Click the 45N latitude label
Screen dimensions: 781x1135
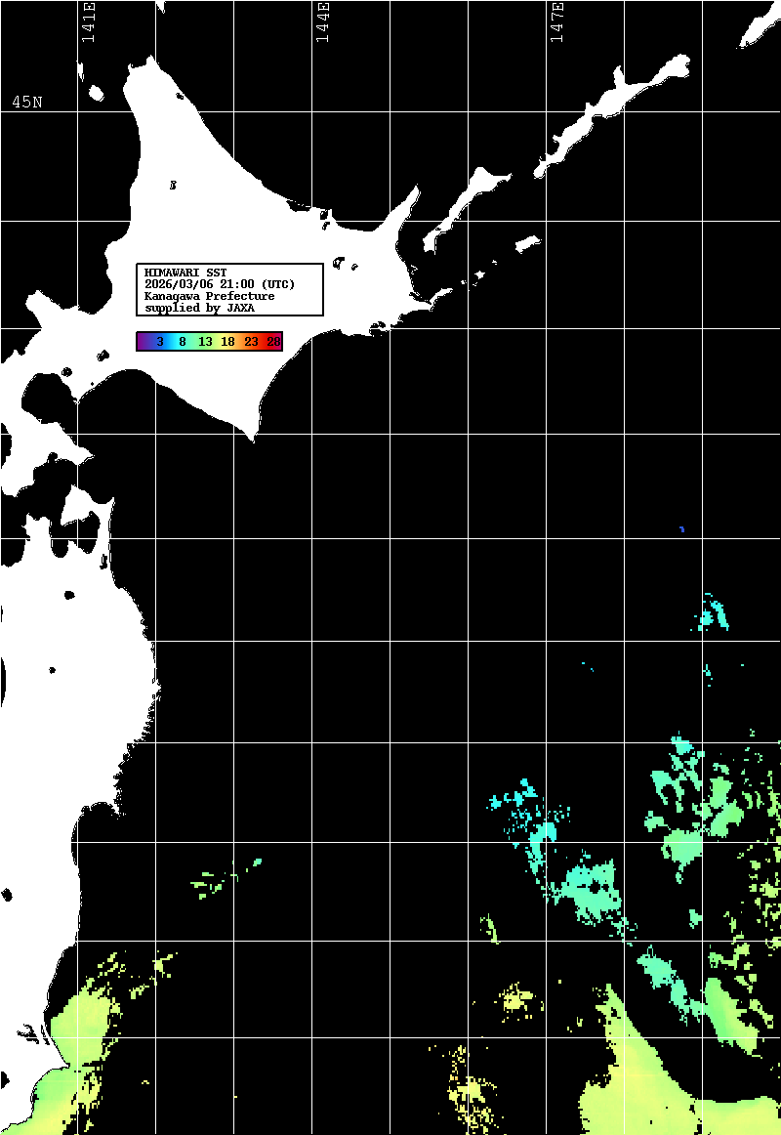(27, 103)
